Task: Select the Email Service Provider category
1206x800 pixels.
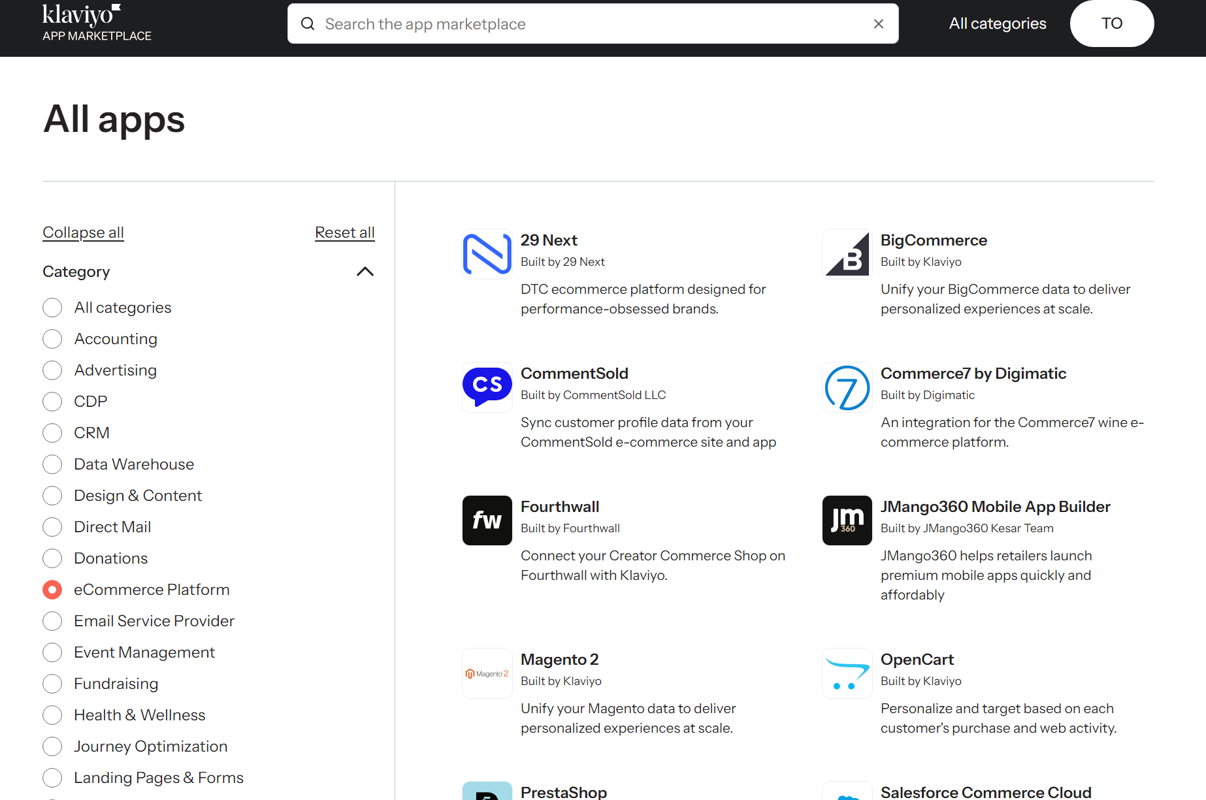Action: coord(52,621)
